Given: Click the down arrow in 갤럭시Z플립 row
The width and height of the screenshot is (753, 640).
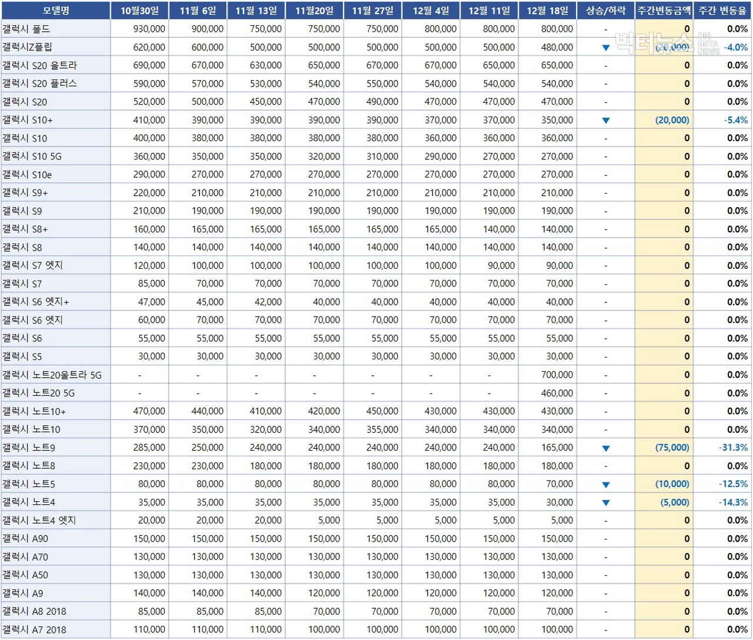Looking at the screenshot, I should (606, 48).
